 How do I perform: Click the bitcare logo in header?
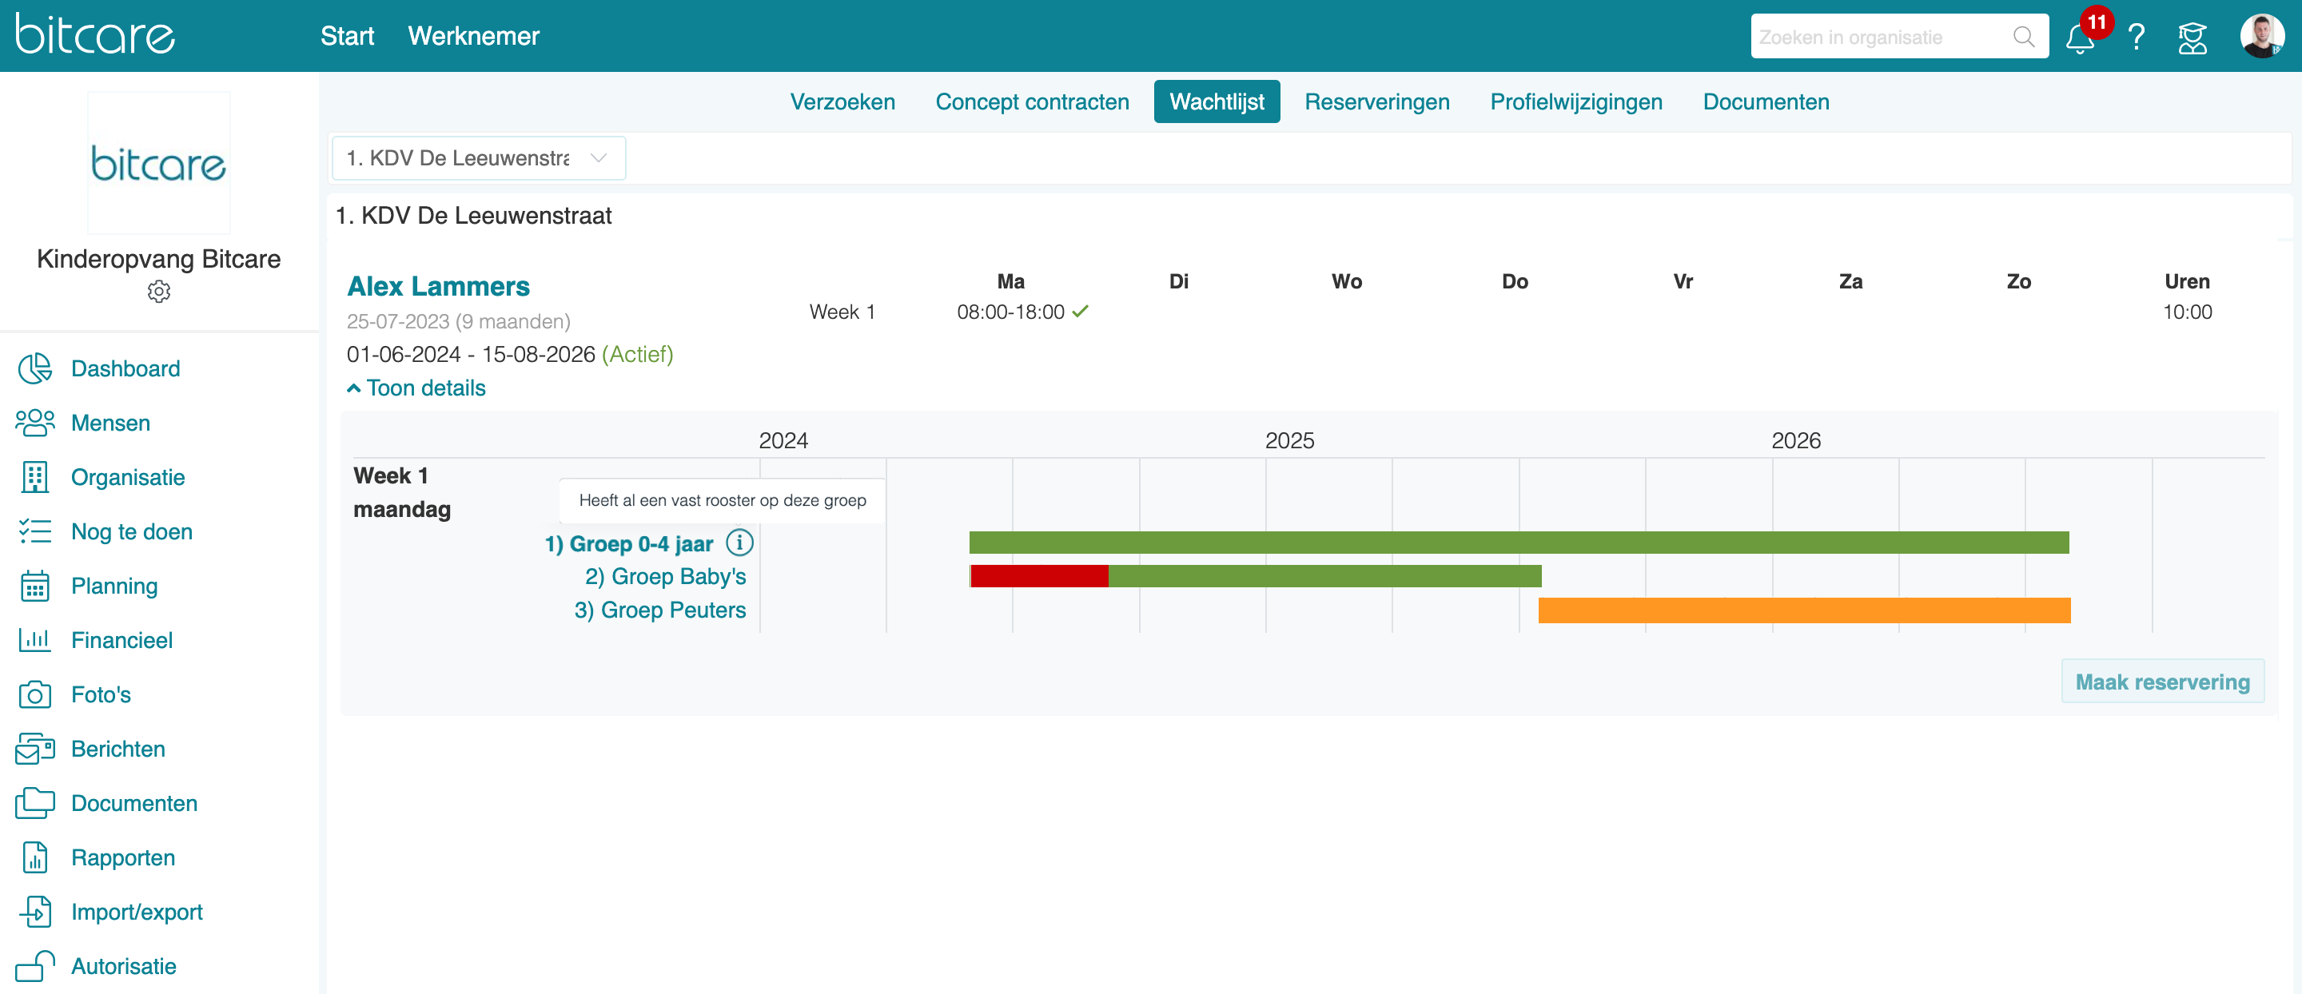pos(95,35)
